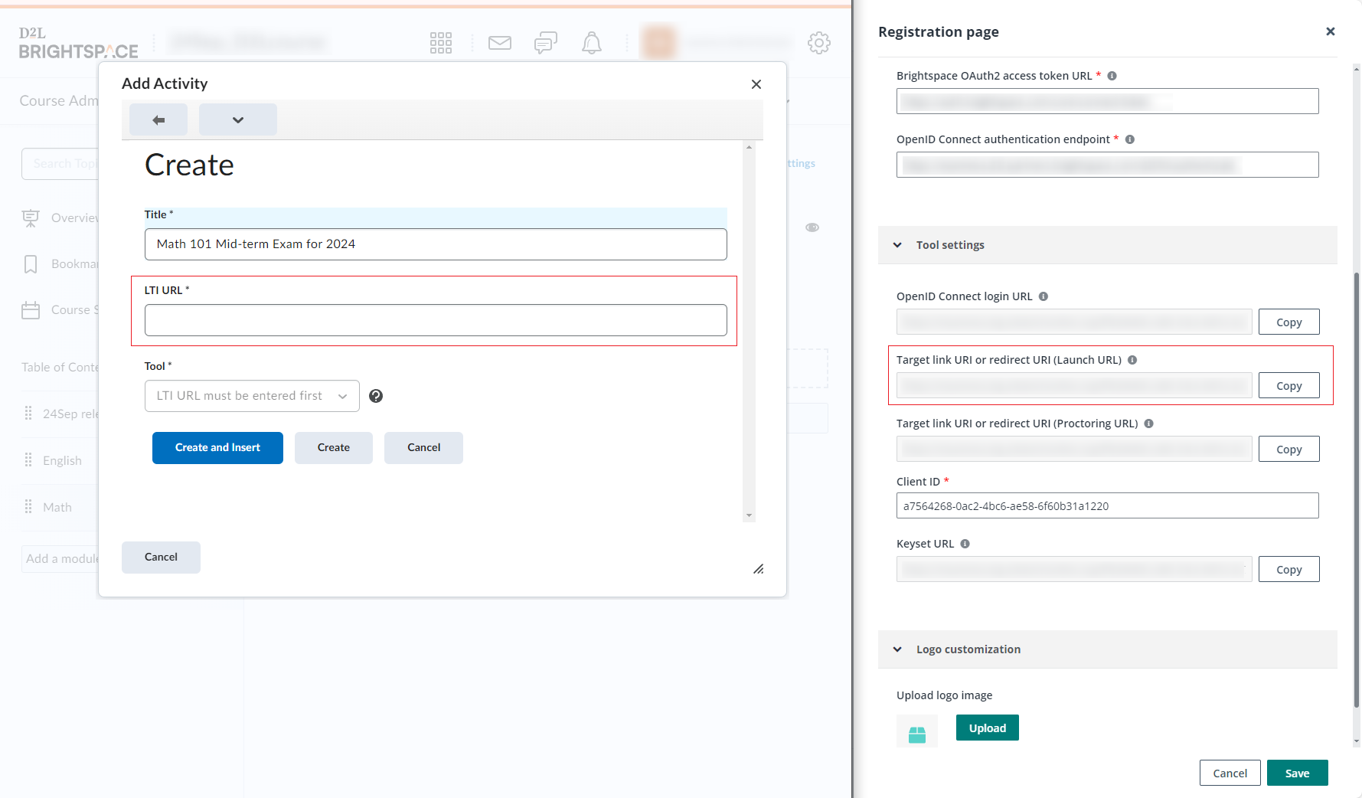Copy the OpenID Connect login URL
This screenshot has width=1362, height=798.
1289,322
